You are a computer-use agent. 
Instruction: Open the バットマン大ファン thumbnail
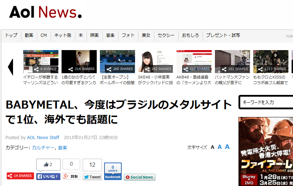(x=232, y=62)
